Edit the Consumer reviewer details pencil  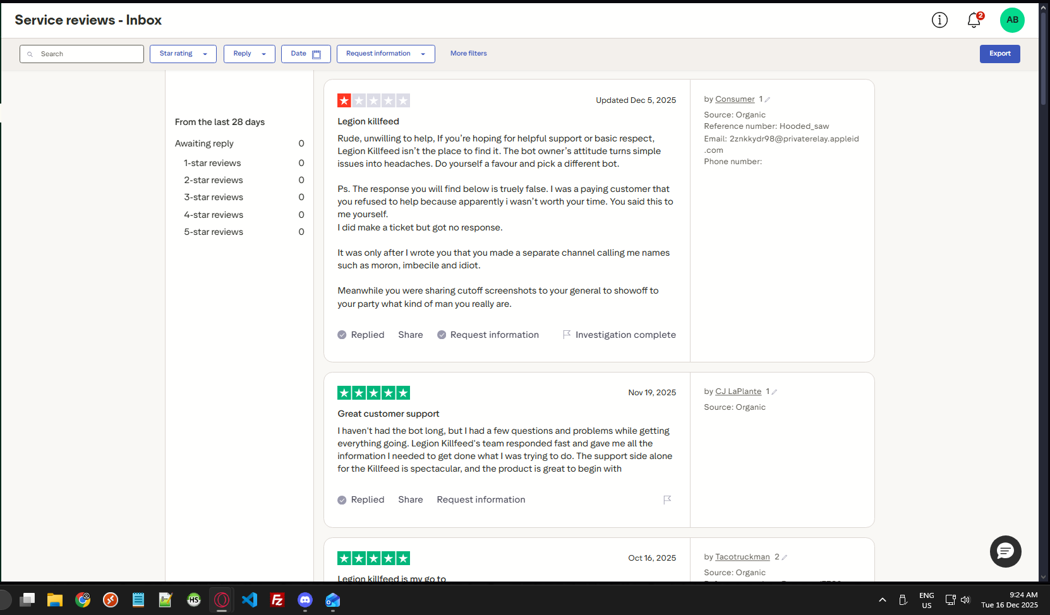point(768,100)
